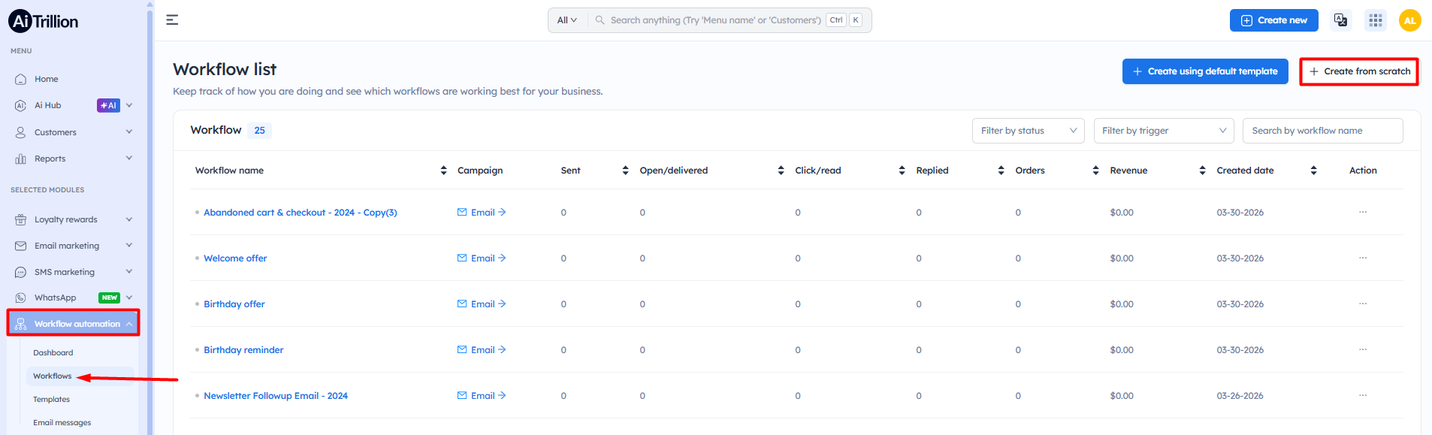
Task: Expand Email marketing sidebar menu
Action: (x=73, y=246)
